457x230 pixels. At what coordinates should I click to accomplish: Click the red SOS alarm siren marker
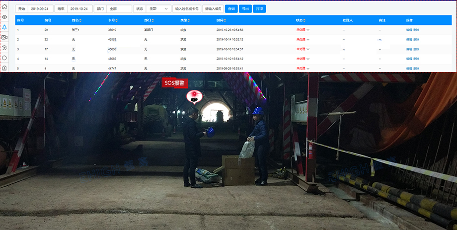[x=192, y=96]
